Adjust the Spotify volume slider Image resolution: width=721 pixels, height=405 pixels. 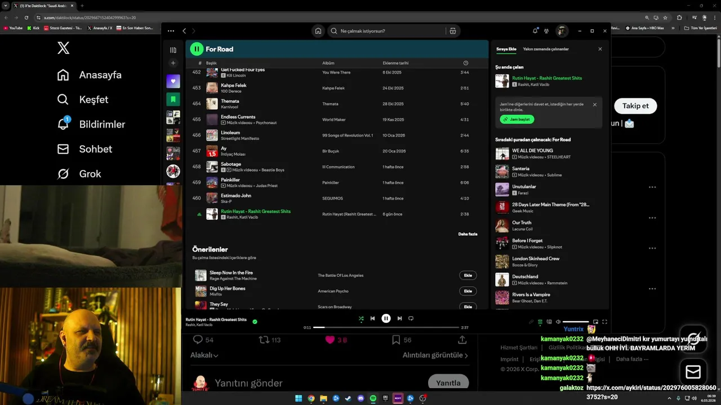point(576,322)
